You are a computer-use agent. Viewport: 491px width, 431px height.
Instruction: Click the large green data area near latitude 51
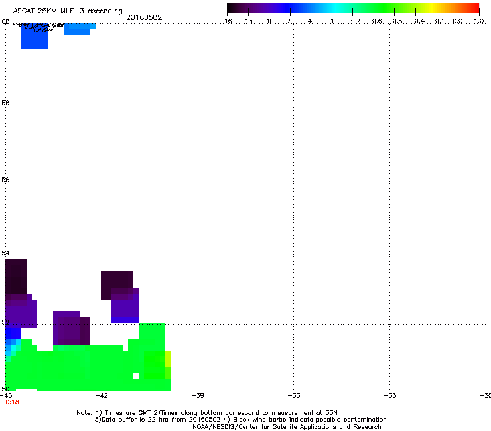point(88,368)
